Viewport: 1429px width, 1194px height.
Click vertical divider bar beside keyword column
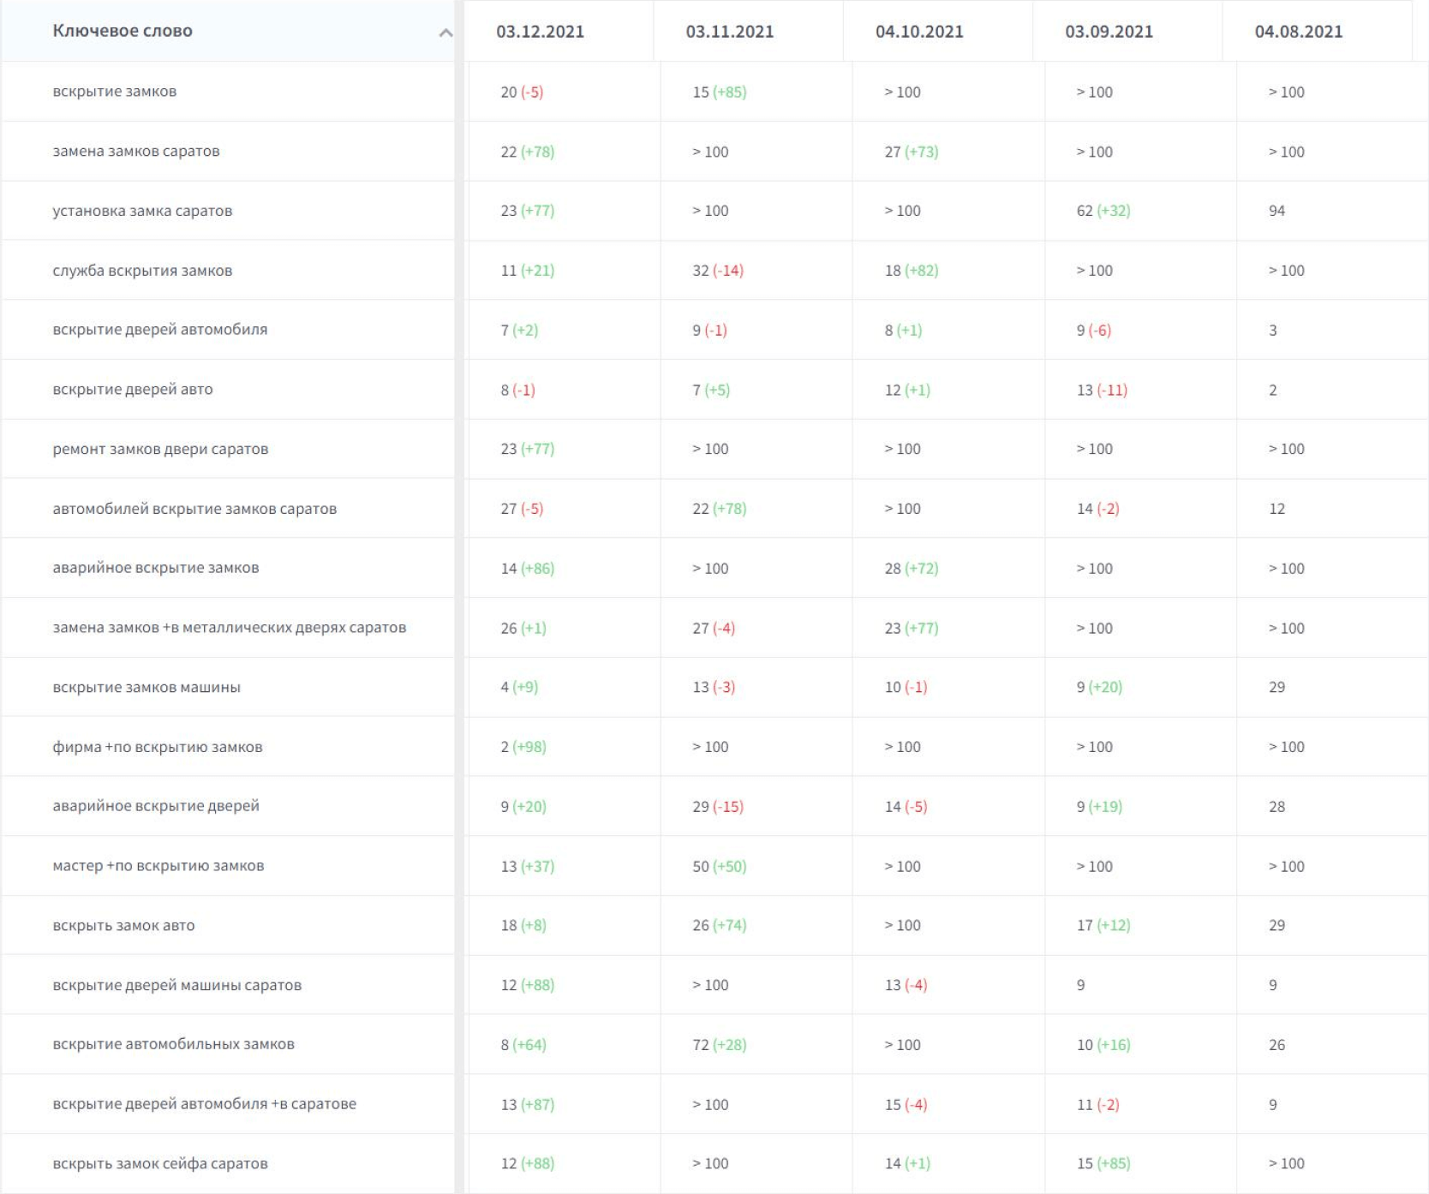[459, 600]
